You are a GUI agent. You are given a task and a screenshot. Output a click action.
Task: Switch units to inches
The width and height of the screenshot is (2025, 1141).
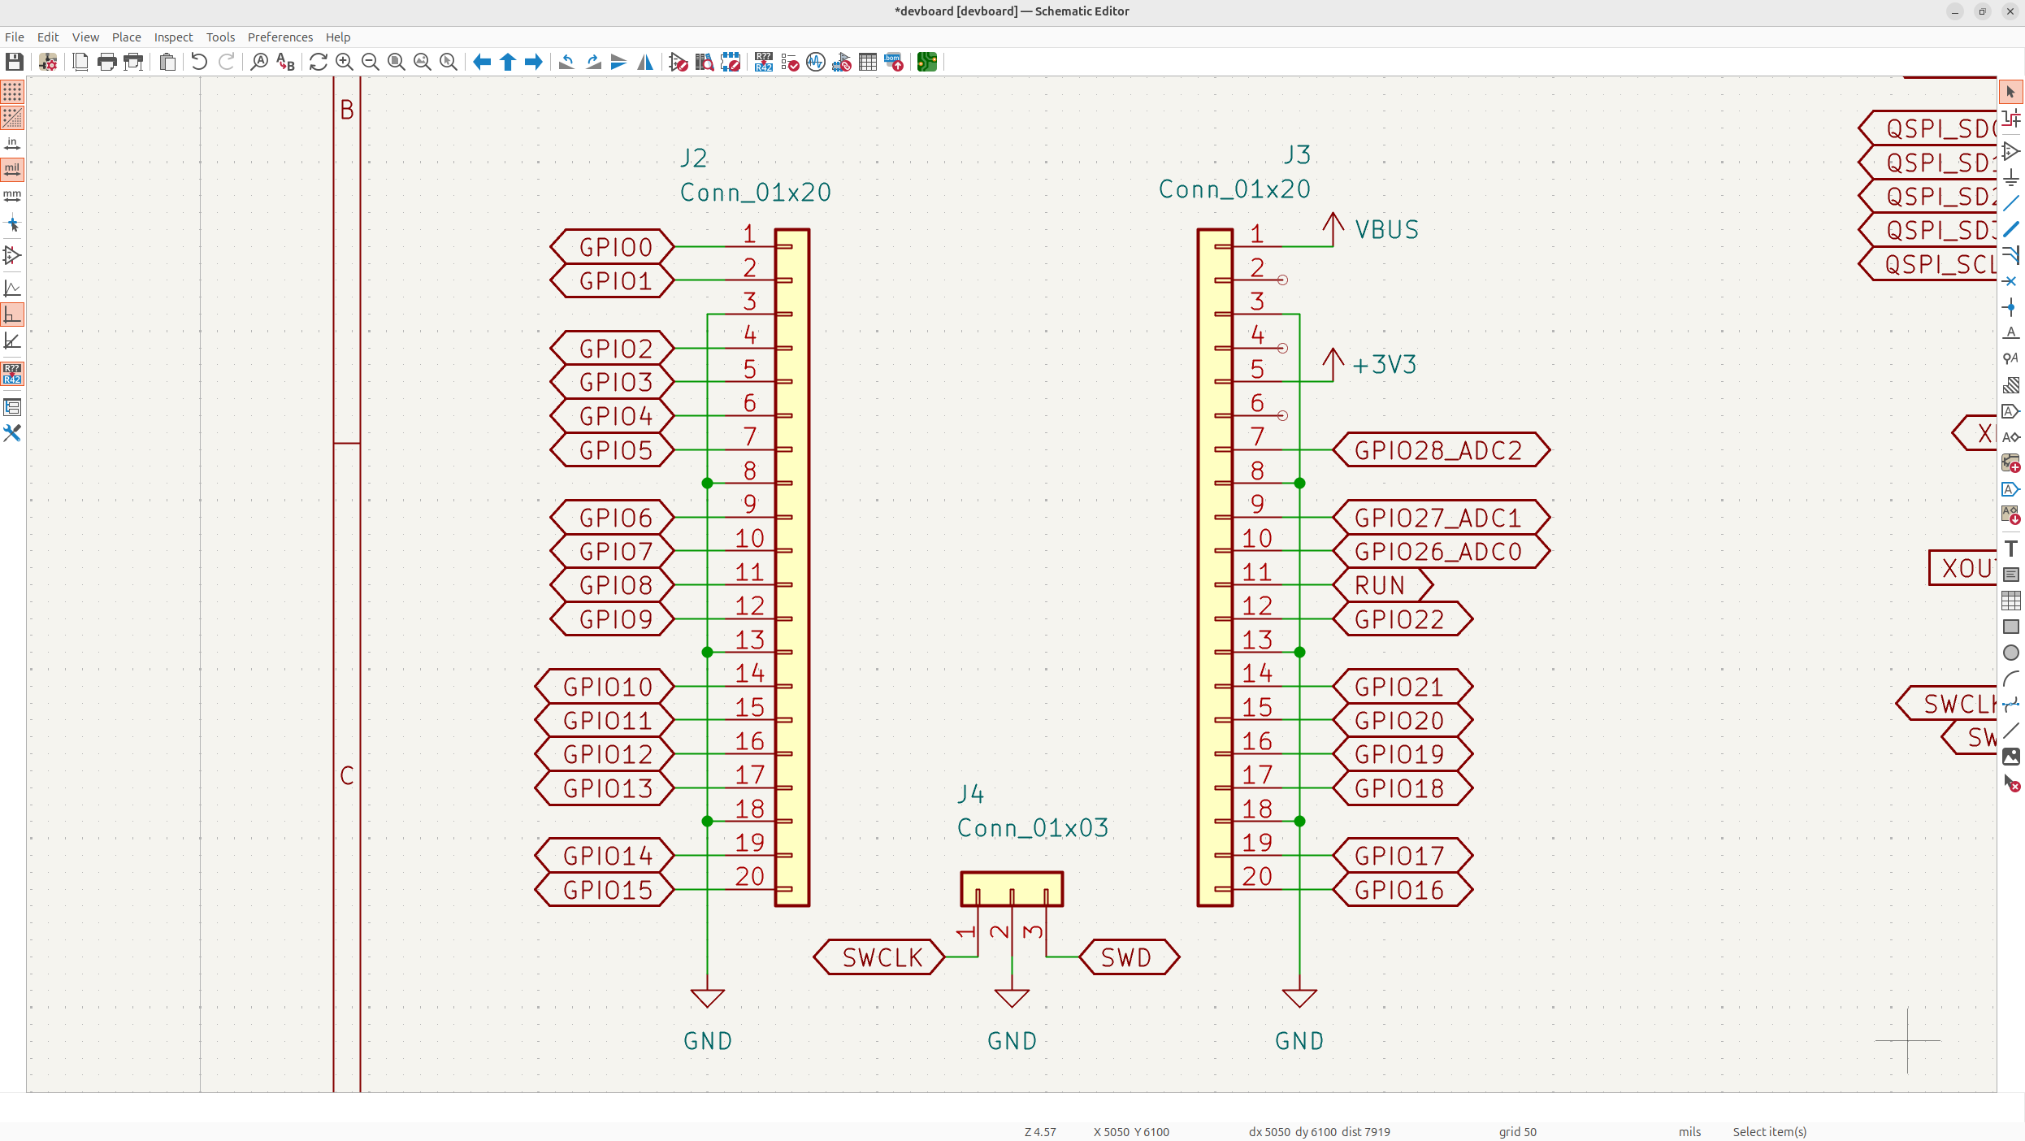coord(12,144)
